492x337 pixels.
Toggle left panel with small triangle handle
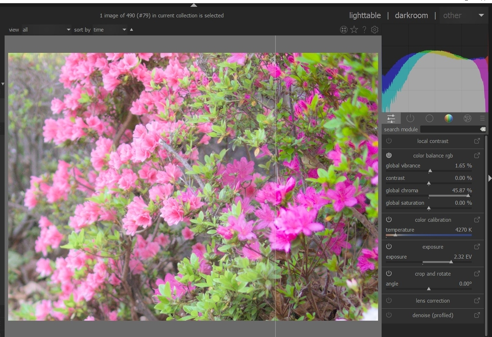point(2,84)
